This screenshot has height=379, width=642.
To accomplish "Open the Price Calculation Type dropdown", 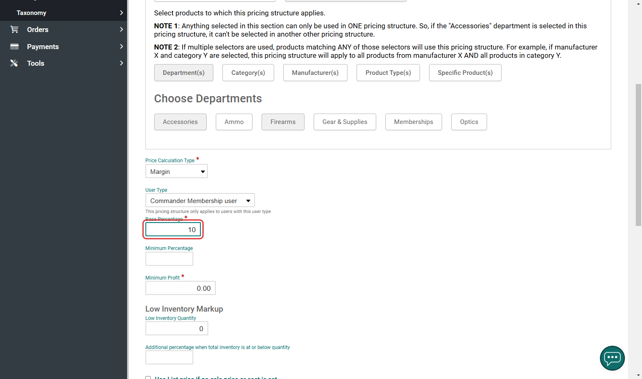I will [177, 171].
